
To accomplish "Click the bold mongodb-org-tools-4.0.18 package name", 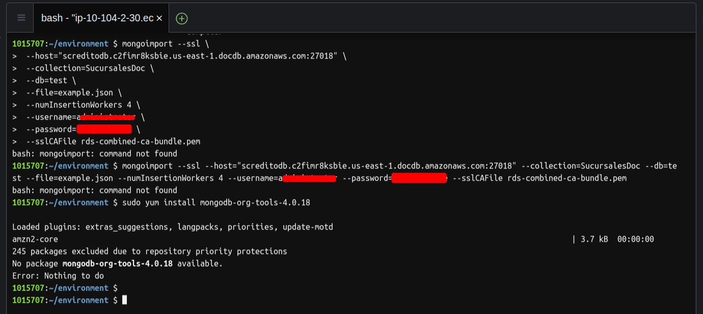I will pos(117,264).
